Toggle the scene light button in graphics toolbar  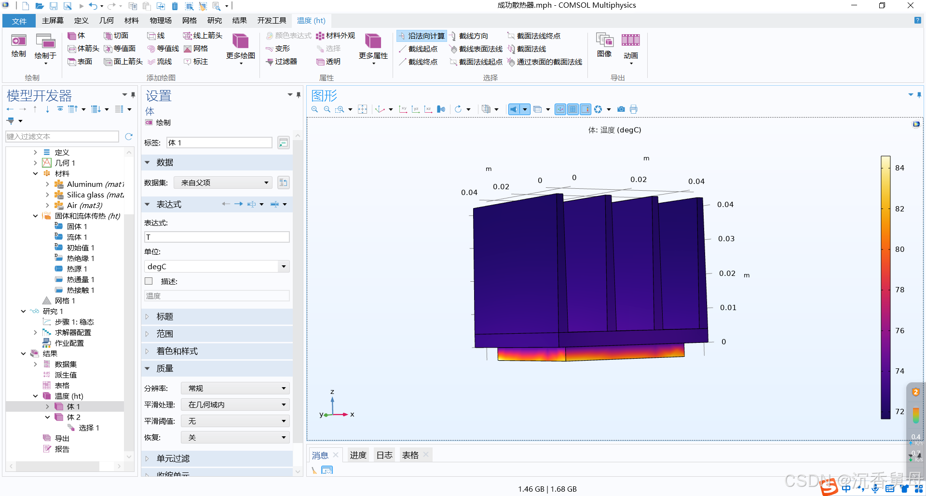coord(514,109)
